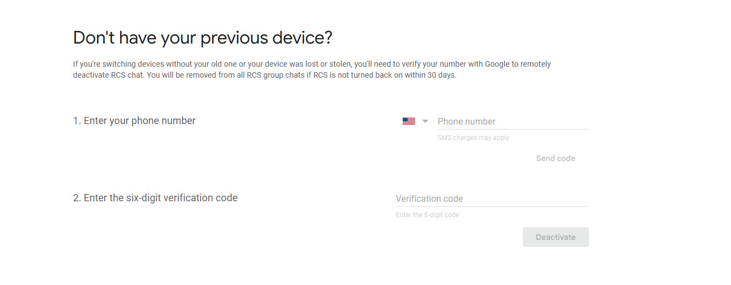Click the "Don't have your previous device?" heading

pos(203,38)
